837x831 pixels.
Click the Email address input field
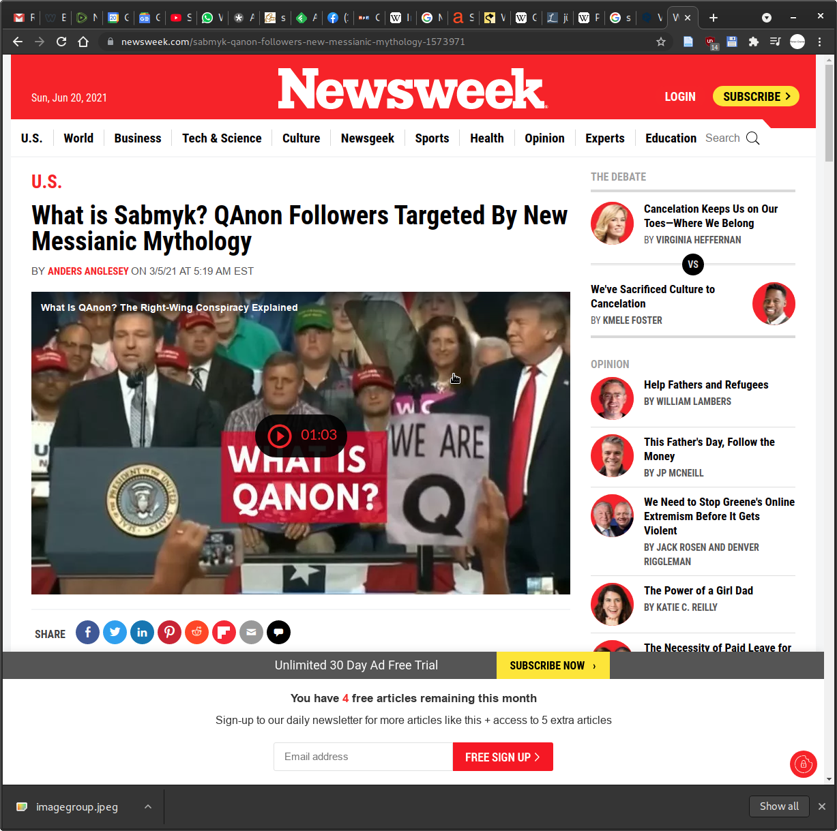coord(364,757)
